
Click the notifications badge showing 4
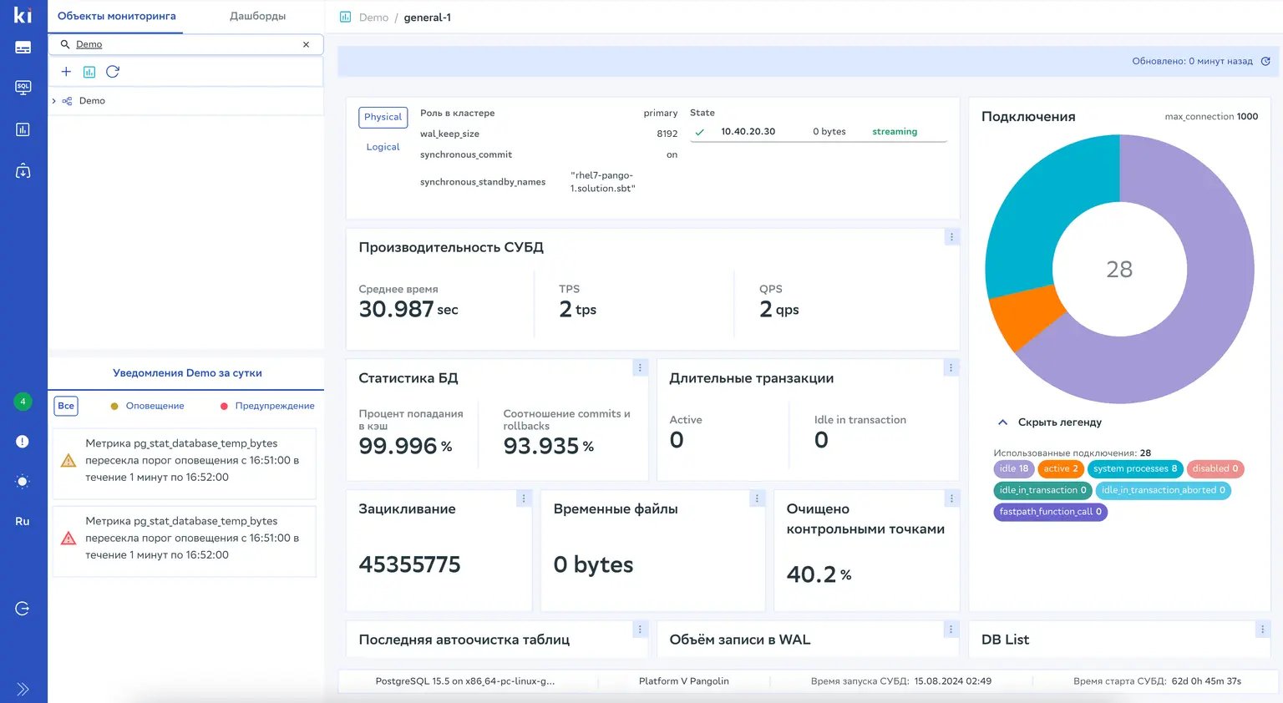click(23, 402)
